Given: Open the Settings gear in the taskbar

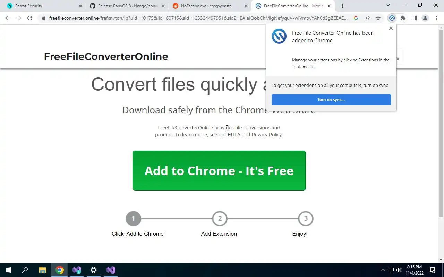Looking at the screenshot, I should click(x=94, y=270).
